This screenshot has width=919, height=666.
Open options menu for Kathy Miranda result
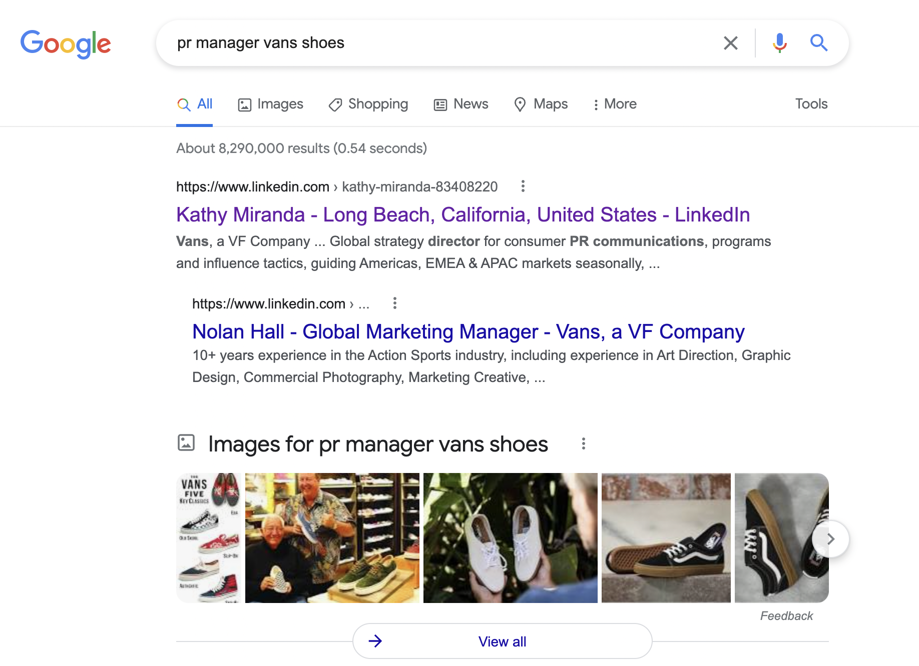(522, 186)
